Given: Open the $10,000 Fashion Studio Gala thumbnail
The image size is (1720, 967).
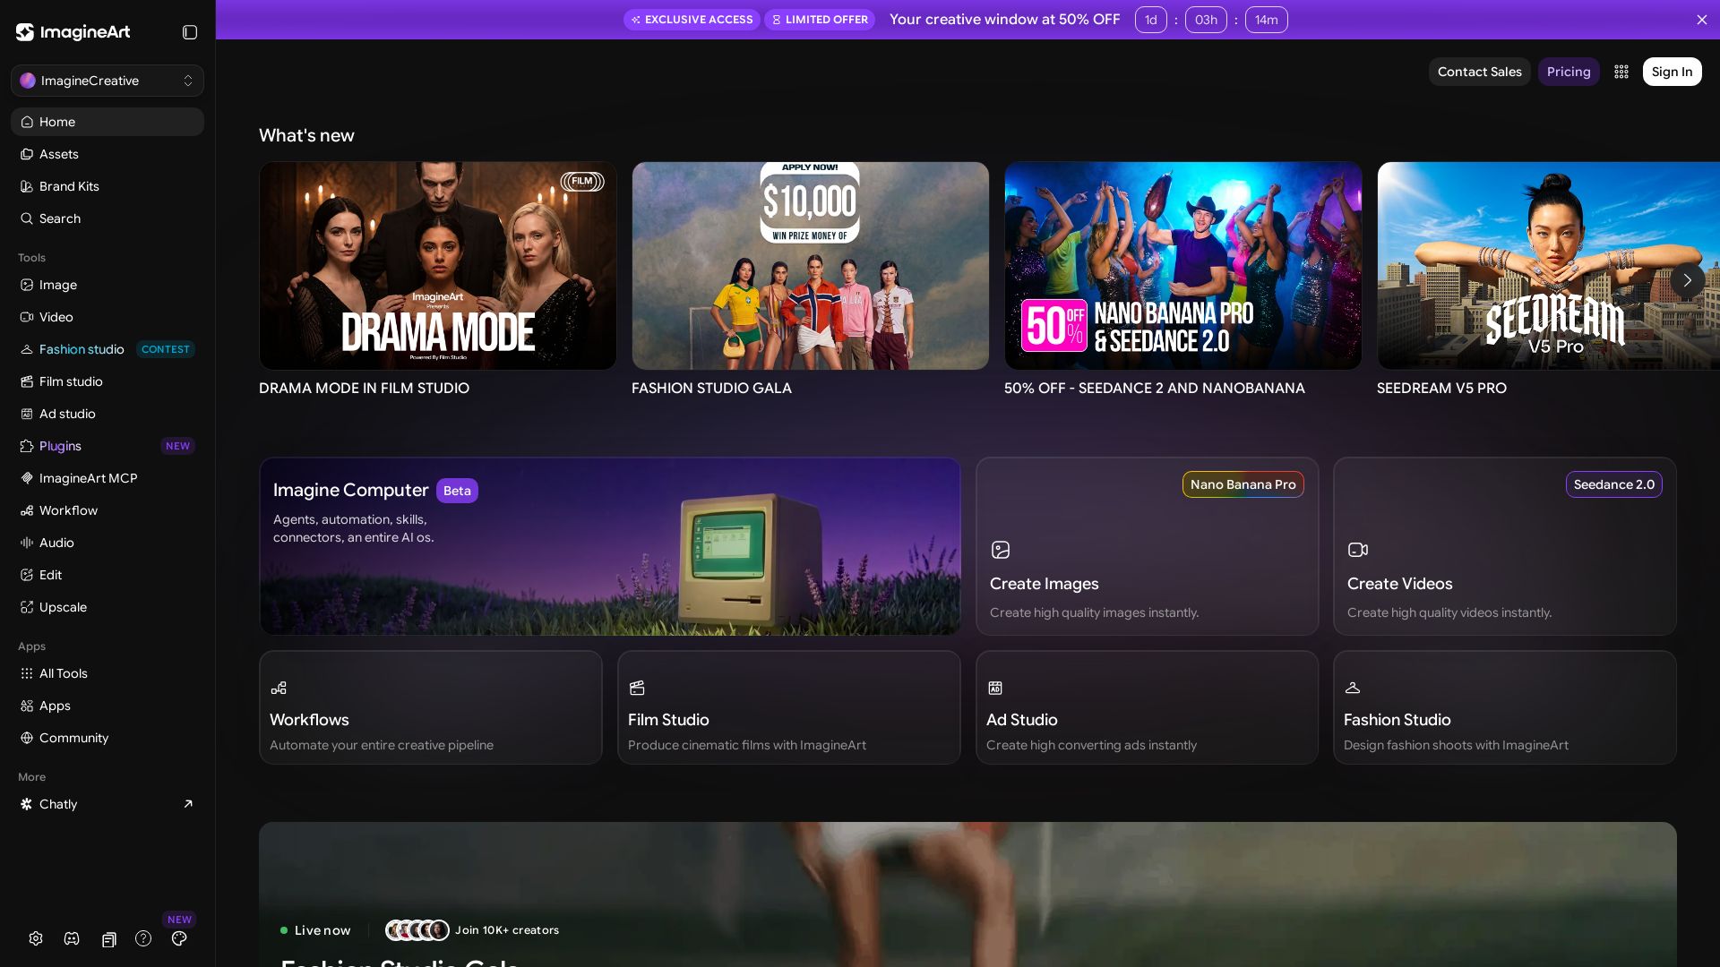Looking at the screenshot, I should click(x=811, y=266).
